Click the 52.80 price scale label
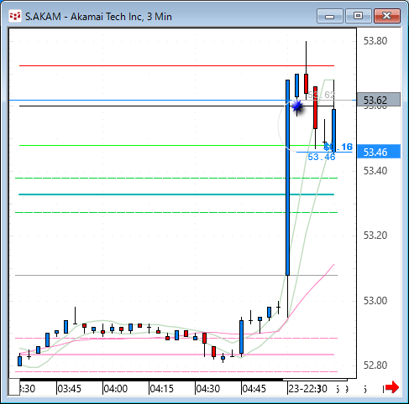This screenshot has width=409, height=404. point(375,365)
